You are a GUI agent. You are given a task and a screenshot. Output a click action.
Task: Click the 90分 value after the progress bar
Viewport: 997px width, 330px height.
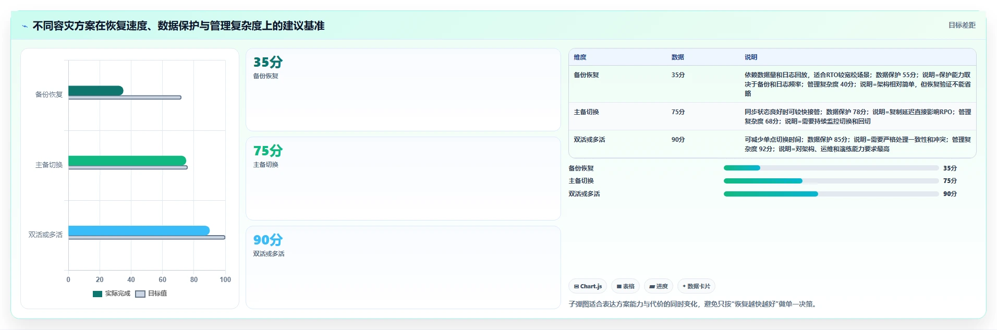point(950,194)
